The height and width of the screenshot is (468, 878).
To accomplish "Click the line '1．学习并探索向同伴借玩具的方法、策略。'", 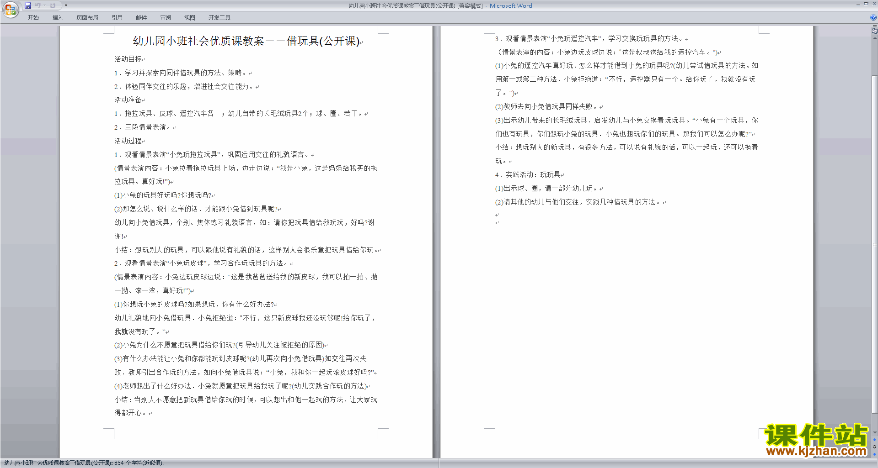I will pyautogui.click(x=182, y=73).
